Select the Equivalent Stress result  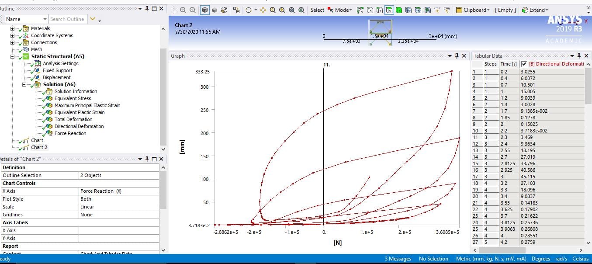pos(73,98)
